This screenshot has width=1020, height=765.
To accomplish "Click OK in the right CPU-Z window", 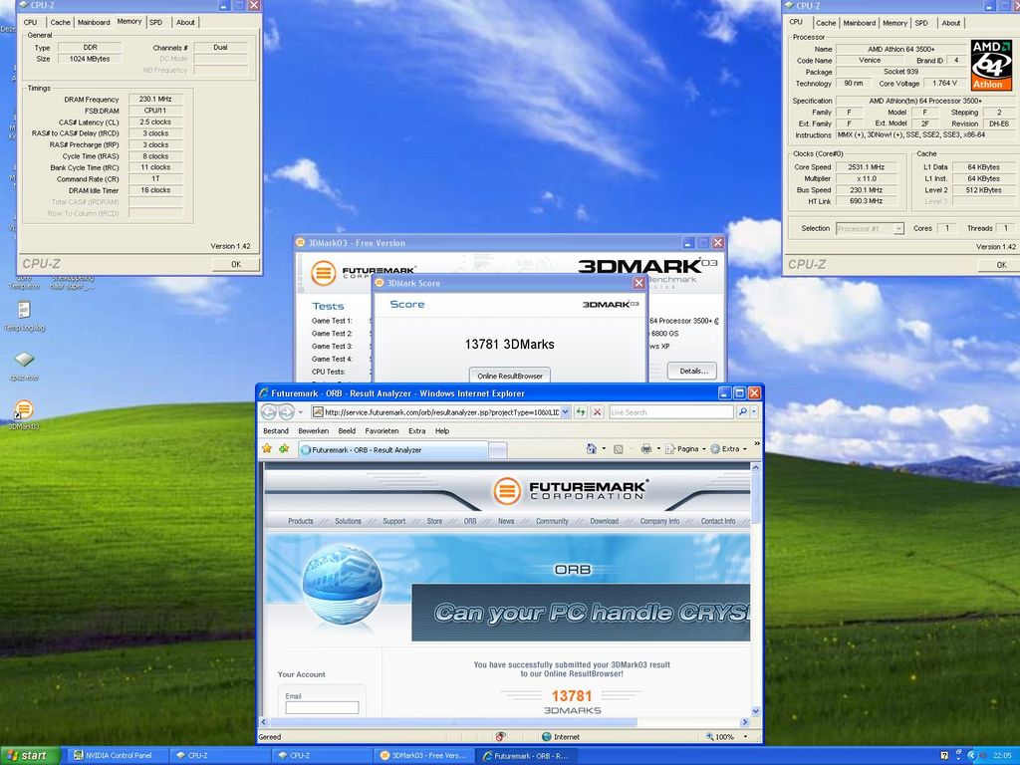I will tap(1001, 265).
